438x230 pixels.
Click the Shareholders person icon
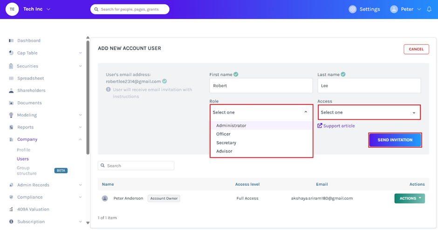pos(11,91)
